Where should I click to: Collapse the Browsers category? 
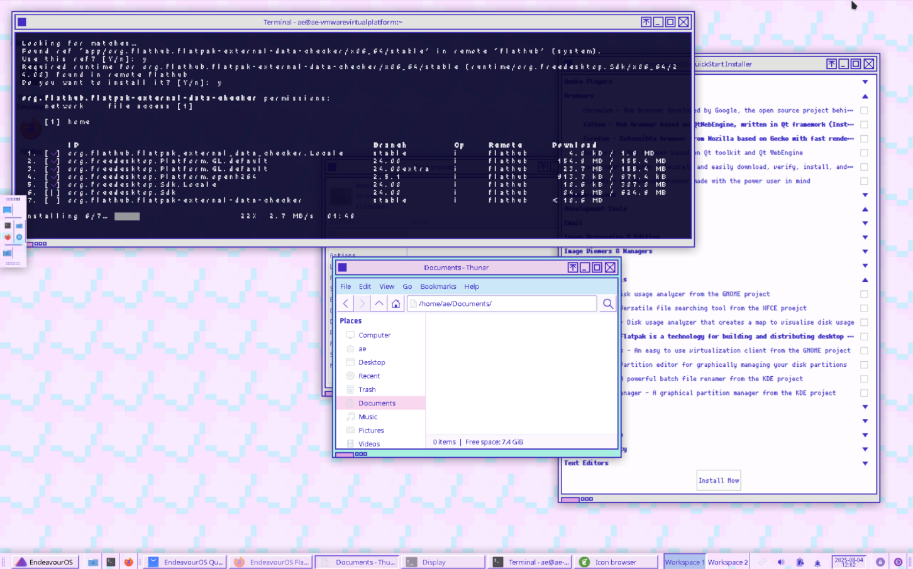click(865, 96)
